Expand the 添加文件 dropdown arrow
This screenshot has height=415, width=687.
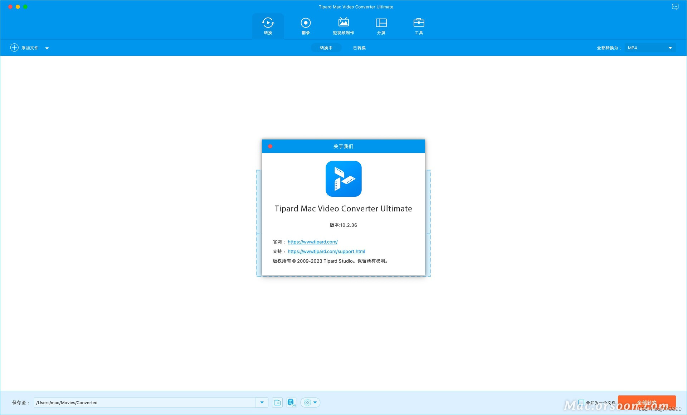47,48
